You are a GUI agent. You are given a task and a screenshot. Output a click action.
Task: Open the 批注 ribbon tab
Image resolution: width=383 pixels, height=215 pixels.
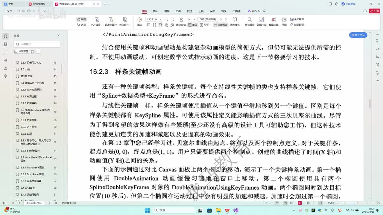190,11
